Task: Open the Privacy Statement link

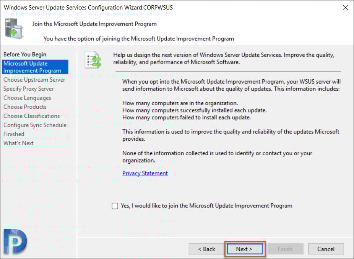Action: tap(145, 173)
